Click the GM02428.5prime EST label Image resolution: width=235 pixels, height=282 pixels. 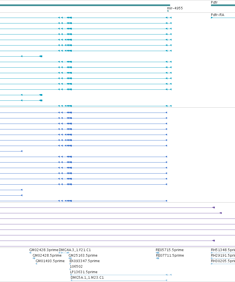(47, 256)
